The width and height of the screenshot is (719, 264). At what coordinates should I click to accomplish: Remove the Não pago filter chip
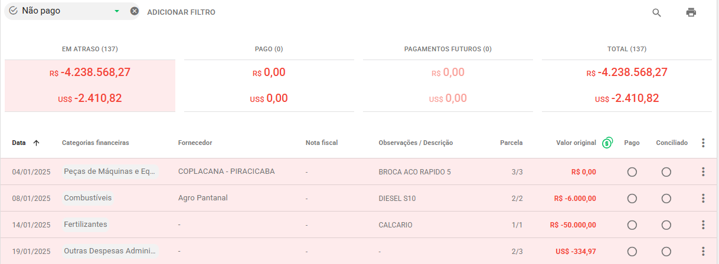point(135,11)
